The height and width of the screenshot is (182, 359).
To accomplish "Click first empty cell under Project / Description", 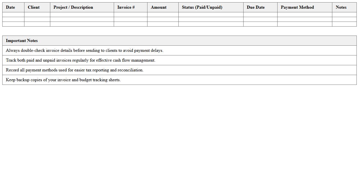I will click(82, 15).
